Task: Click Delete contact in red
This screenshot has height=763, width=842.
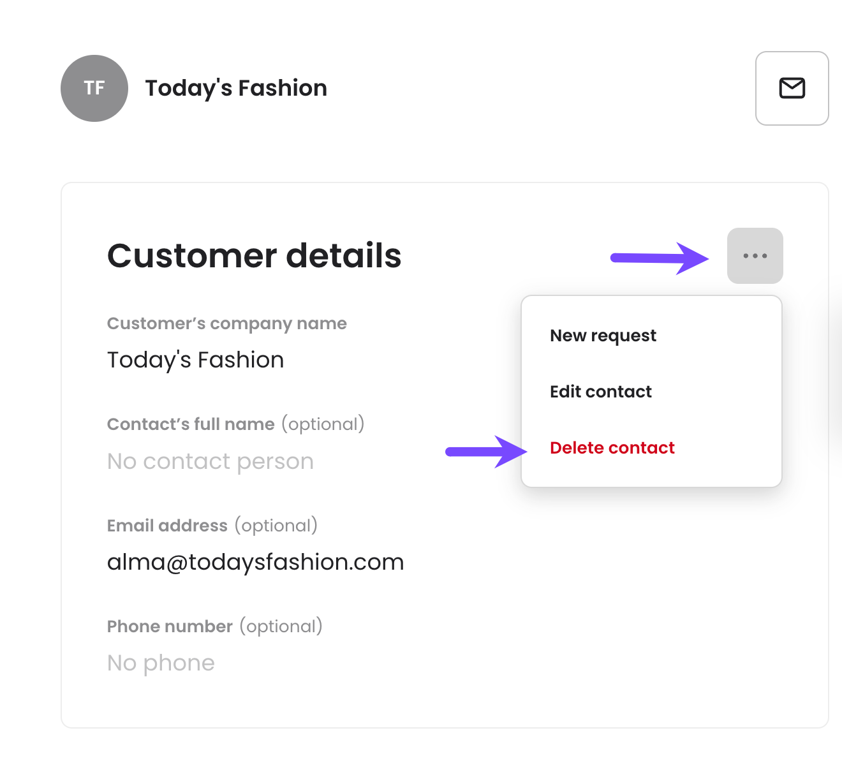Action: point(612,448)
